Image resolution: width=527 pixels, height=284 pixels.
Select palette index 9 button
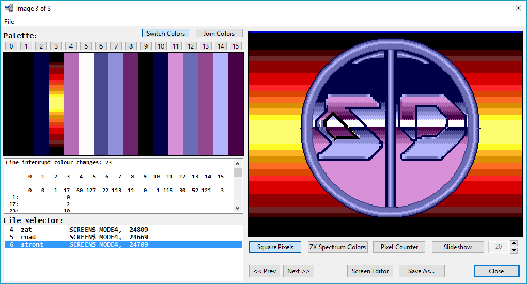click(x=146, y=46)
